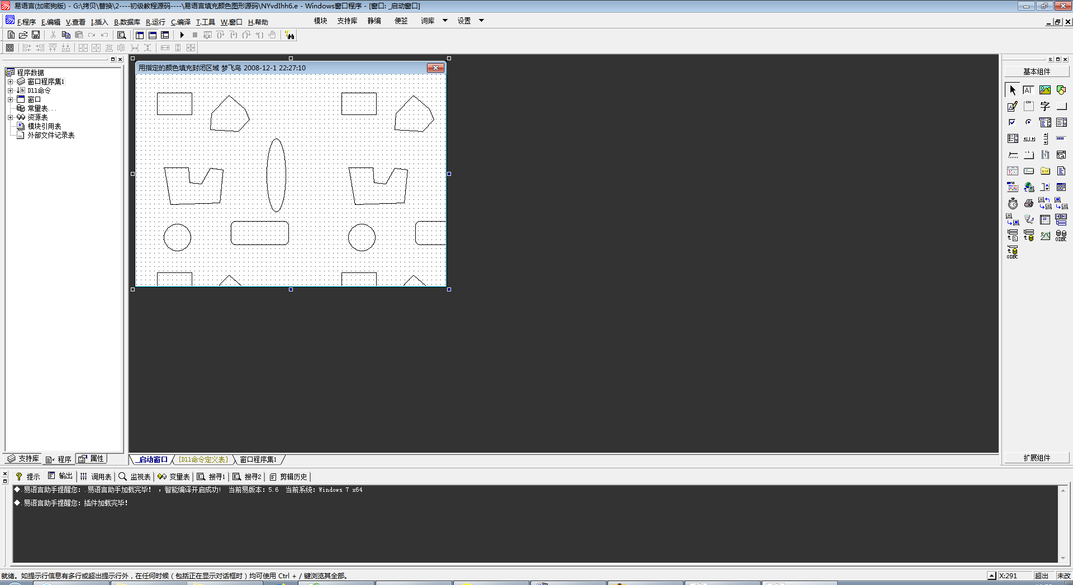Open the F.程序 menu
The height and width of the screenshot is (585, 1073).
(x=26, y=22)
